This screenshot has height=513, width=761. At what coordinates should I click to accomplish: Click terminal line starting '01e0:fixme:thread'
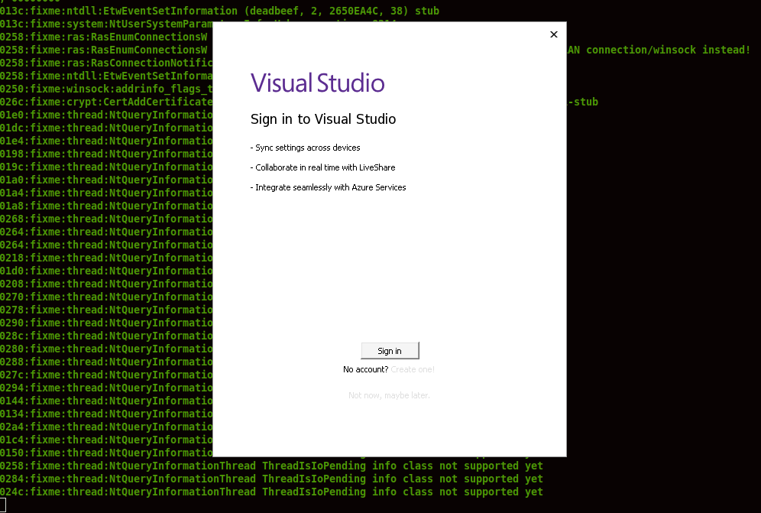pos(106,115)
